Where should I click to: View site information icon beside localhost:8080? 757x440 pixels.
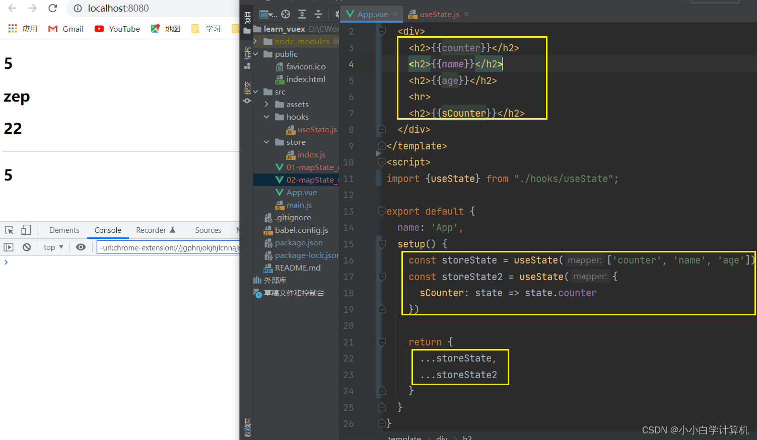click(x=78, y=9)
